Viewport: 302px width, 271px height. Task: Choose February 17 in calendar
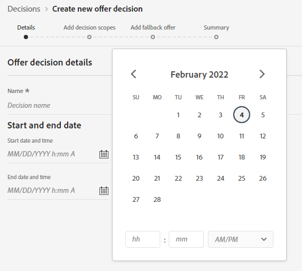[x=221, y=157]
